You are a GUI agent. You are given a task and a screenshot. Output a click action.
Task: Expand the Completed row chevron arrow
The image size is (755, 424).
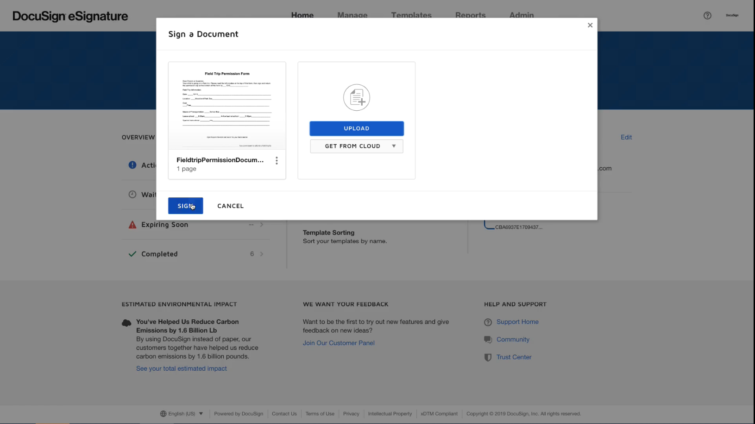tap(261, 254)
